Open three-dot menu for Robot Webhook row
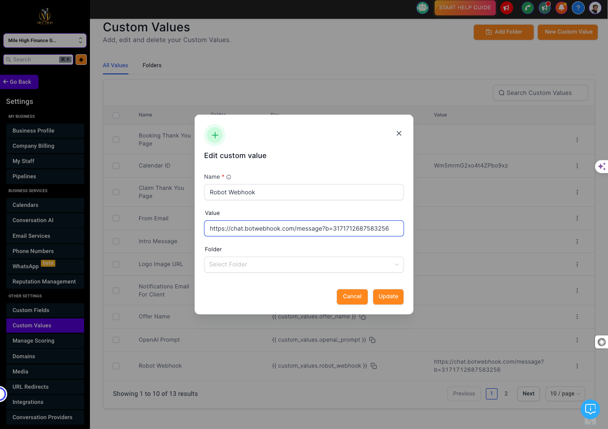The width and height of the screenshot is (608, 429). pyautogui.click(x=577, y=366)
